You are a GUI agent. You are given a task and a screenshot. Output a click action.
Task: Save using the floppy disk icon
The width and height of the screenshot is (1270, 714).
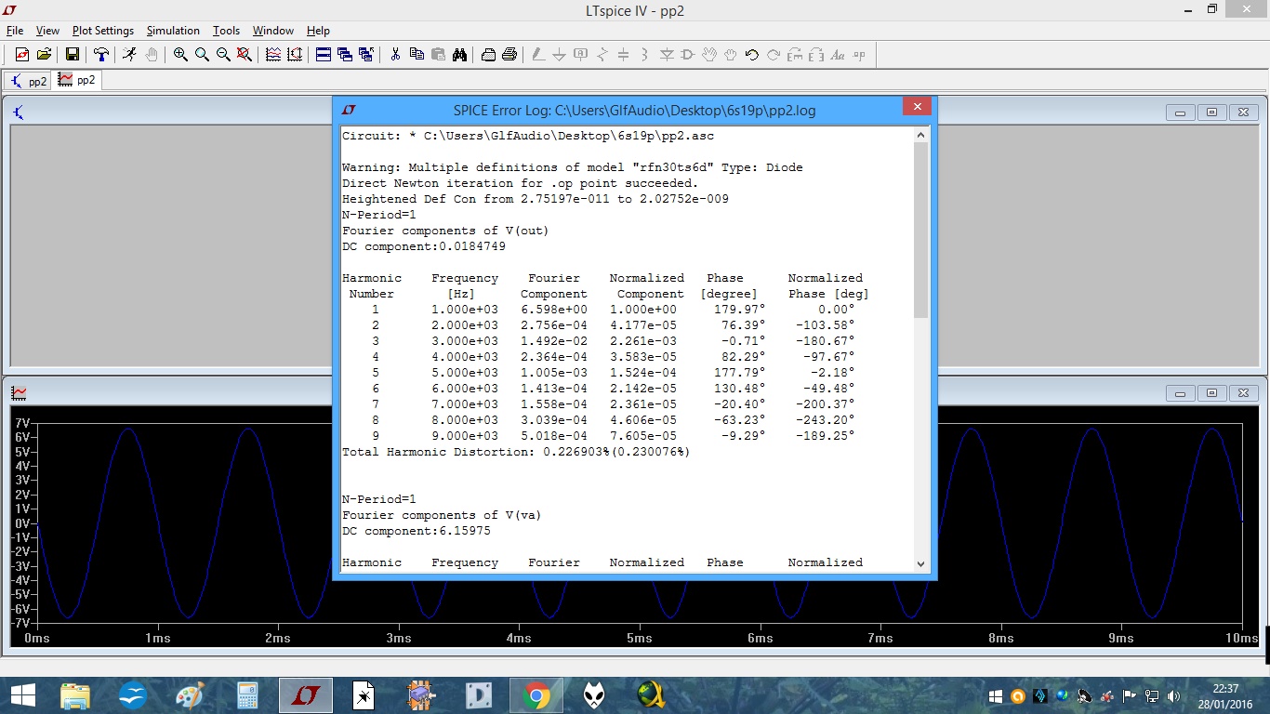(x=73, y=55)
